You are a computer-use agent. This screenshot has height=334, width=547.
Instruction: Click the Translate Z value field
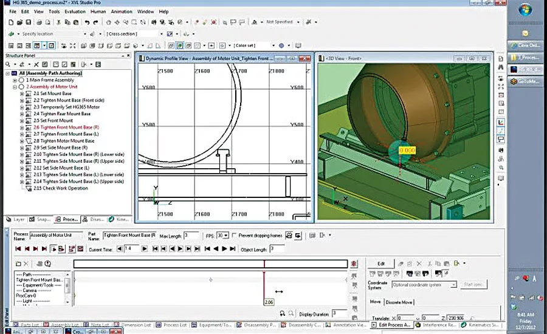tap(456, 318)
